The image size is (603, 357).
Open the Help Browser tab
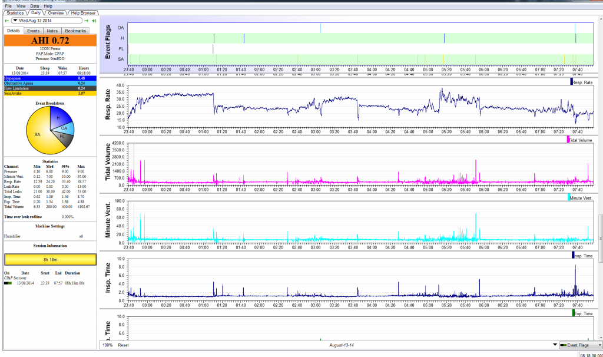coord(83,13)
